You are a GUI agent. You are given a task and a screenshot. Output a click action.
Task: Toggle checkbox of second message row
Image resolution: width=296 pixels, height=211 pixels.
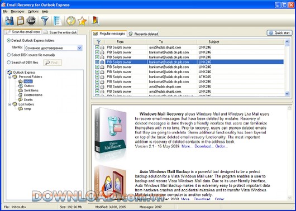pyautogui.click(x=97, y=52)
